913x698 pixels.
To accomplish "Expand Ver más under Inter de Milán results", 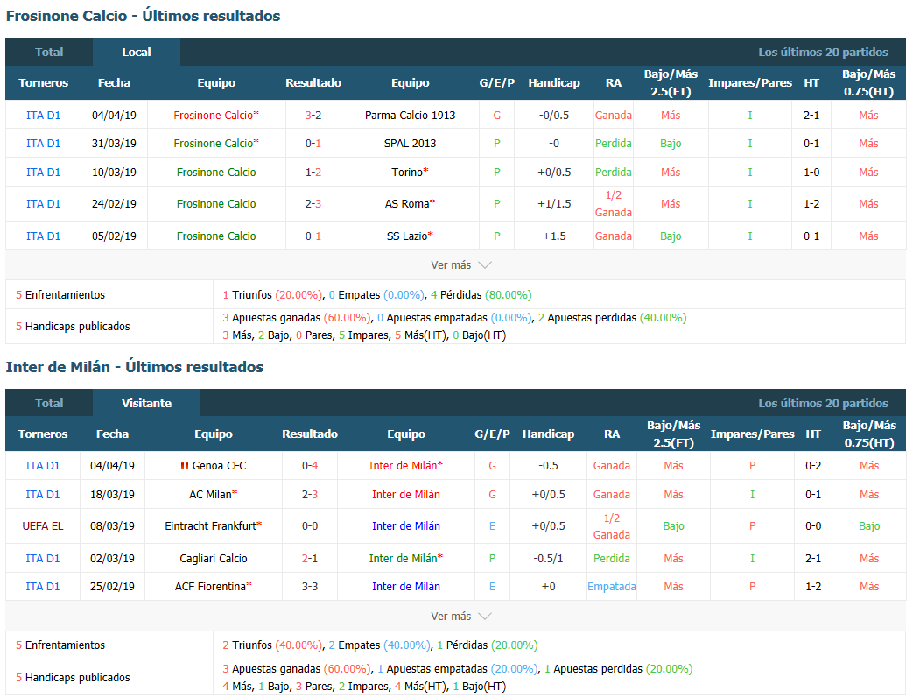I will click(x=460, y=617).
